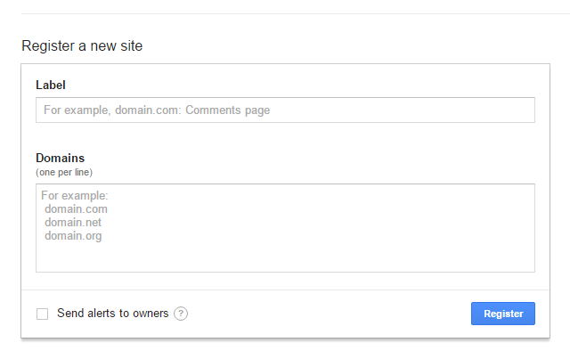Click the "Domains" field heading

click(60, 159)
